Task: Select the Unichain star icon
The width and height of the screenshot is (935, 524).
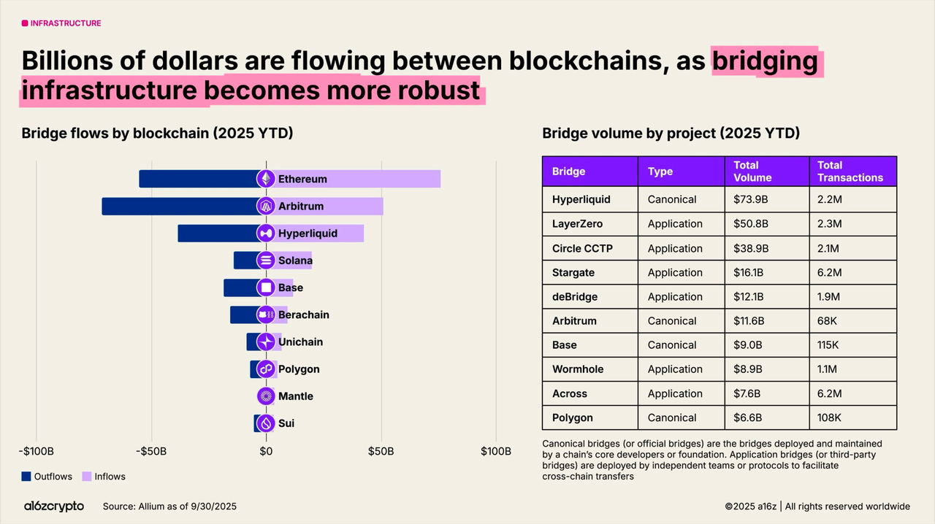Action: pyautogui.click(x=266, y=342)
